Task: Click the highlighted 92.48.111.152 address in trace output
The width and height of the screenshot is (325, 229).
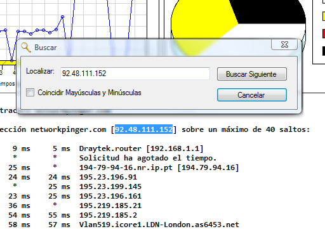Action: click(x=143, y=129)
